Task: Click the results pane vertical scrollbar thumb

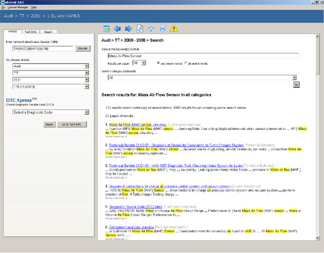Action: click(x=317, y=56)
